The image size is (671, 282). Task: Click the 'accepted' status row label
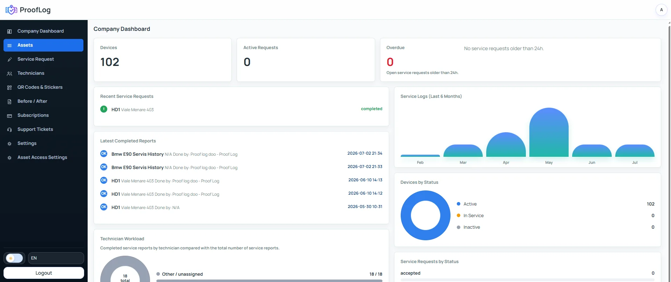pyautogui.click(x=410, y=273)
